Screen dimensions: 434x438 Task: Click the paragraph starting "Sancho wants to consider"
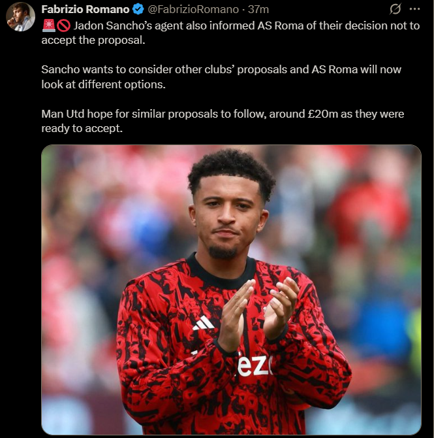[x=221, y=77]
